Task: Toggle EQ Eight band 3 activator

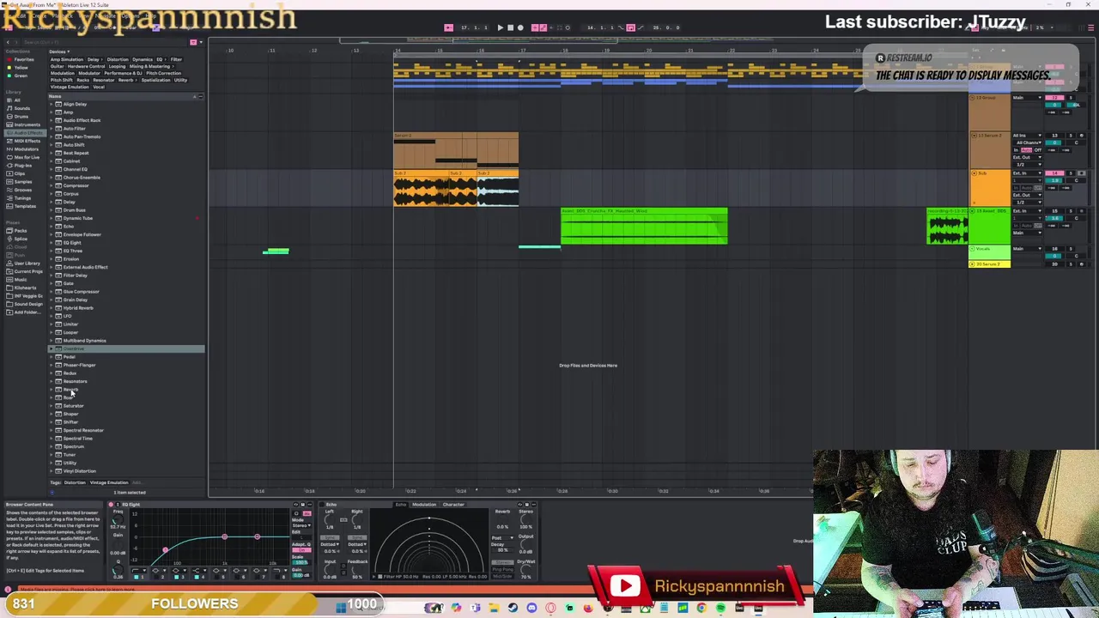Action: (178, 578)
